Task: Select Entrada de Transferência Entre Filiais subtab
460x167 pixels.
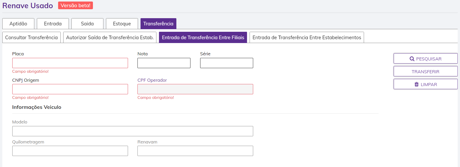Action: [203, 37]
